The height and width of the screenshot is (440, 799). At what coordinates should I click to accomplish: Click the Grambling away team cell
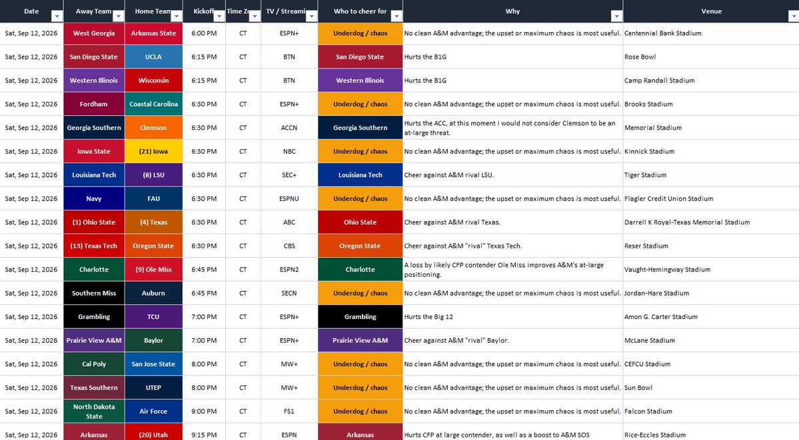click(x=94, y=317)
